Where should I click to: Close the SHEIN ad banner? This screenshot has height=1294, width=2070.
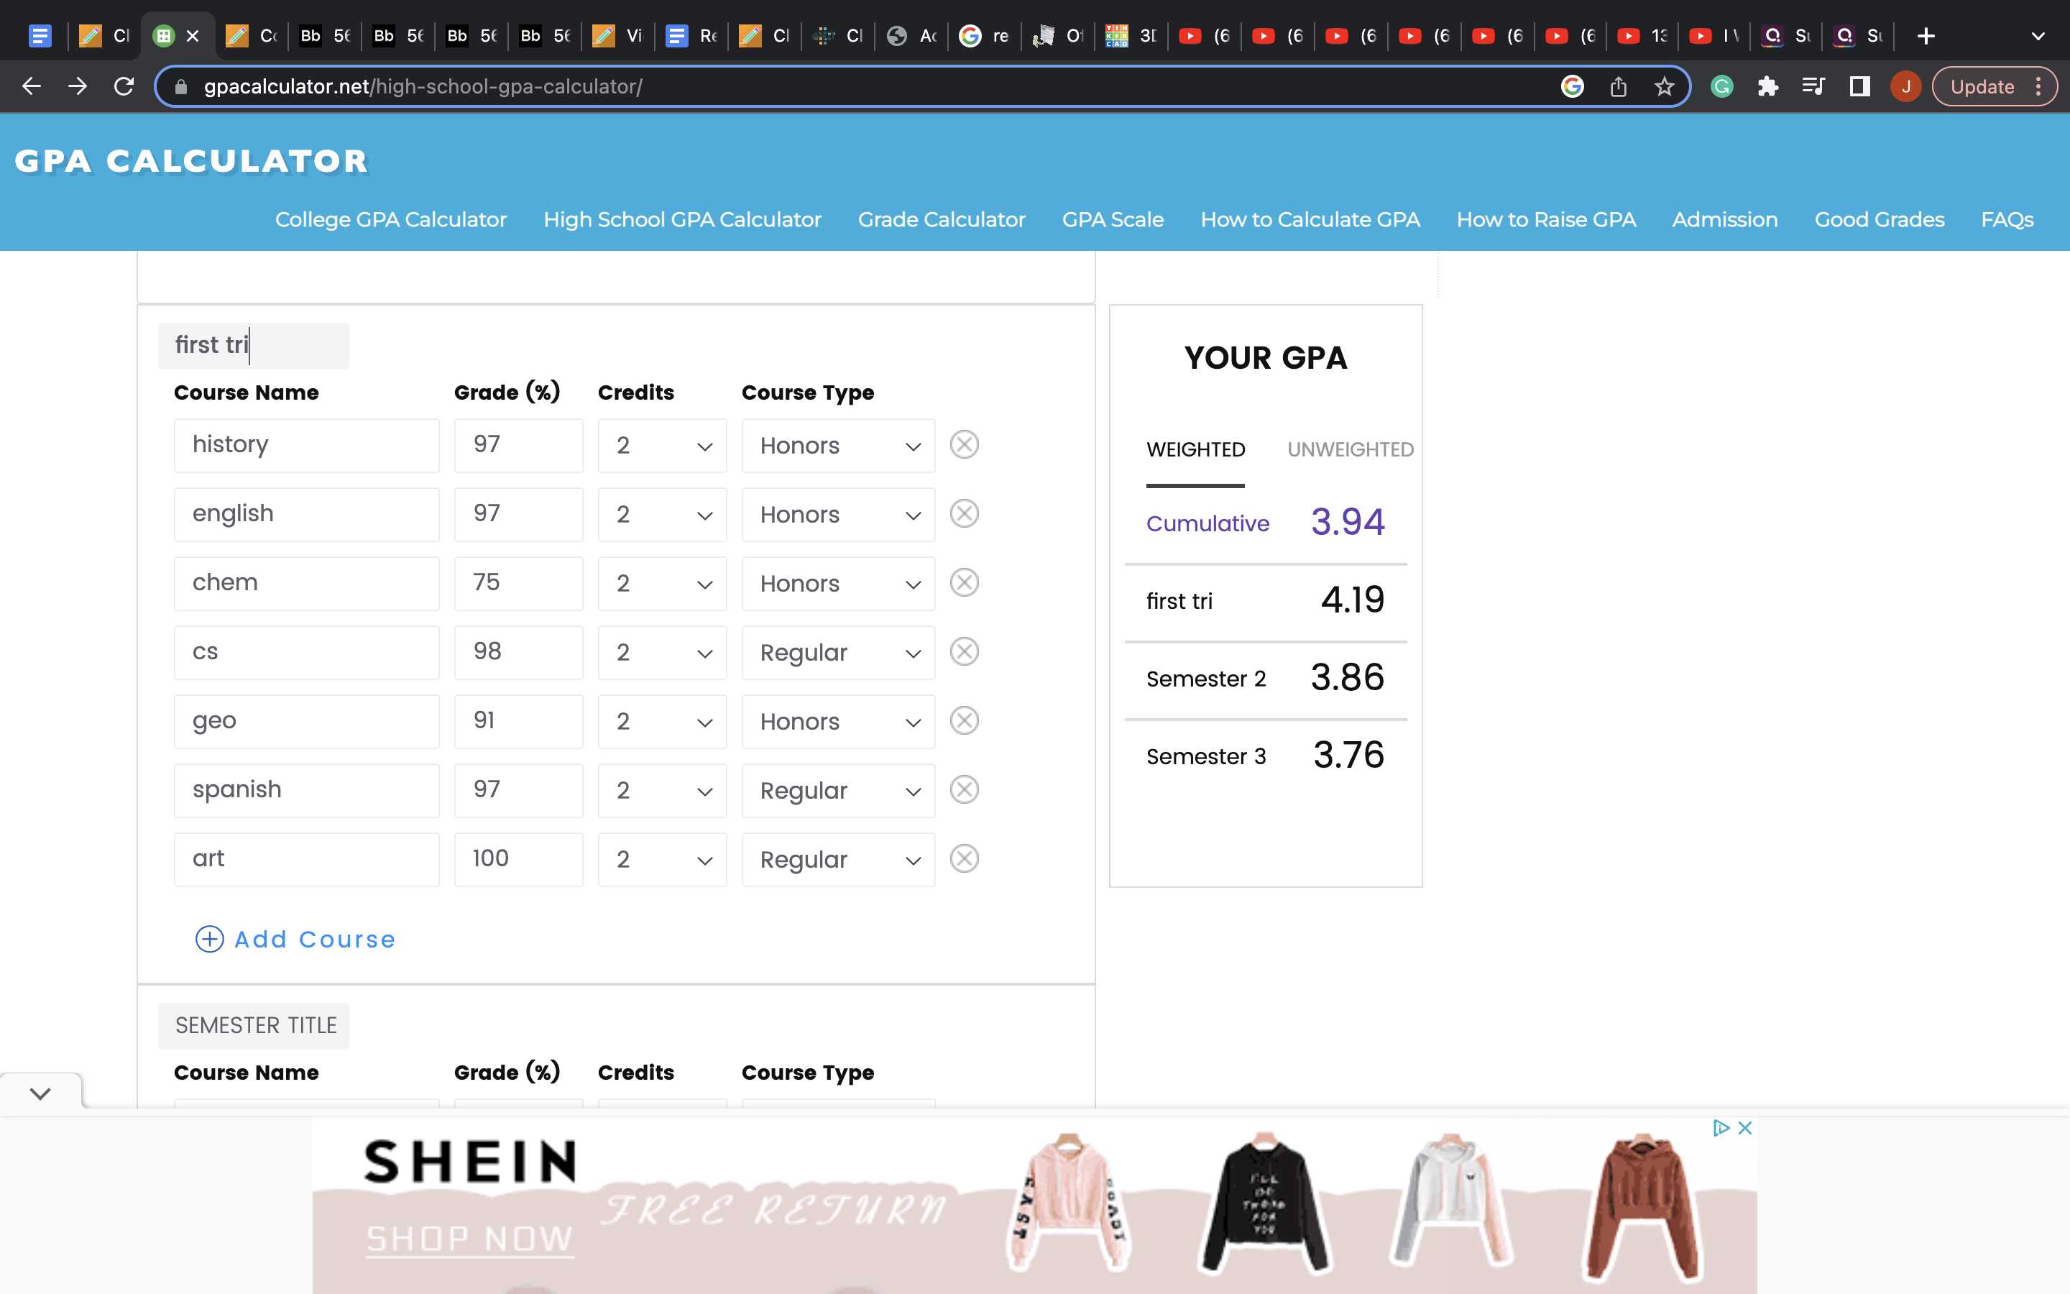coord(1745,1128)
